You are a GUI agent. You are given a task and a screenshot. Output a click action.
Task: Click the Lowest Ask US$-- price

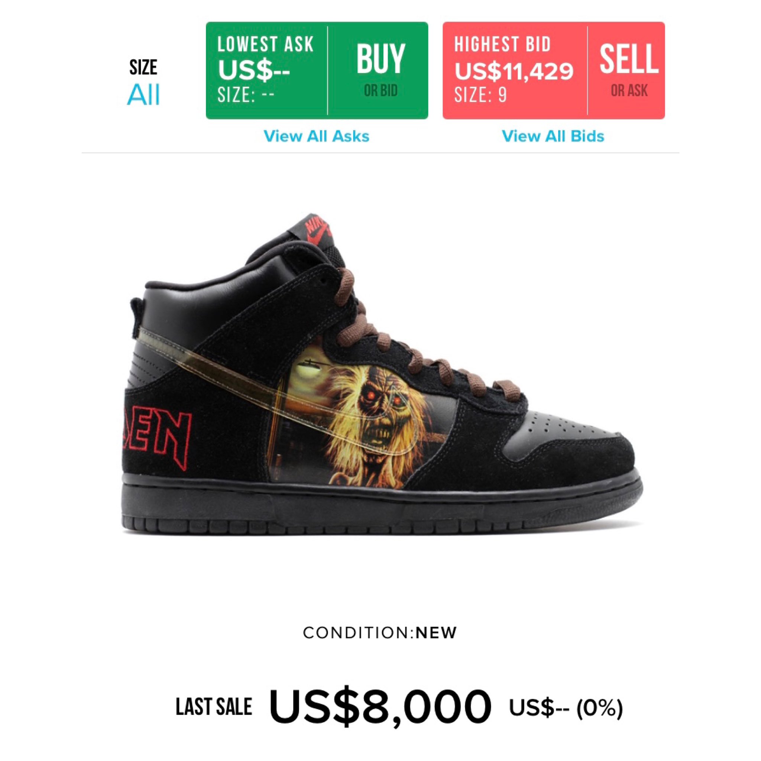pyautogui.click(x=254, y=71)
